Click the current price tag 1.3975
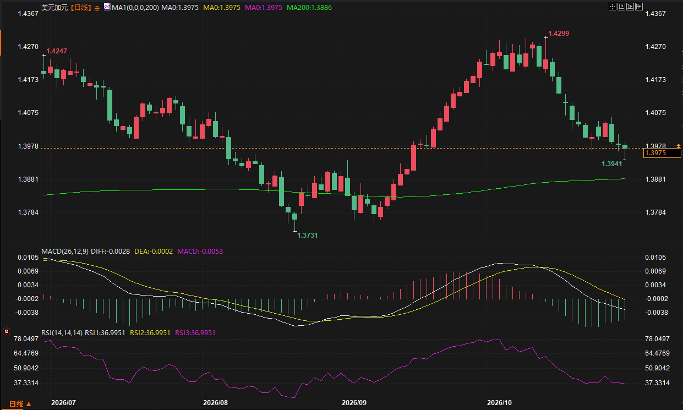The height and width of the screenshot is (410, 683). (662, 153)
